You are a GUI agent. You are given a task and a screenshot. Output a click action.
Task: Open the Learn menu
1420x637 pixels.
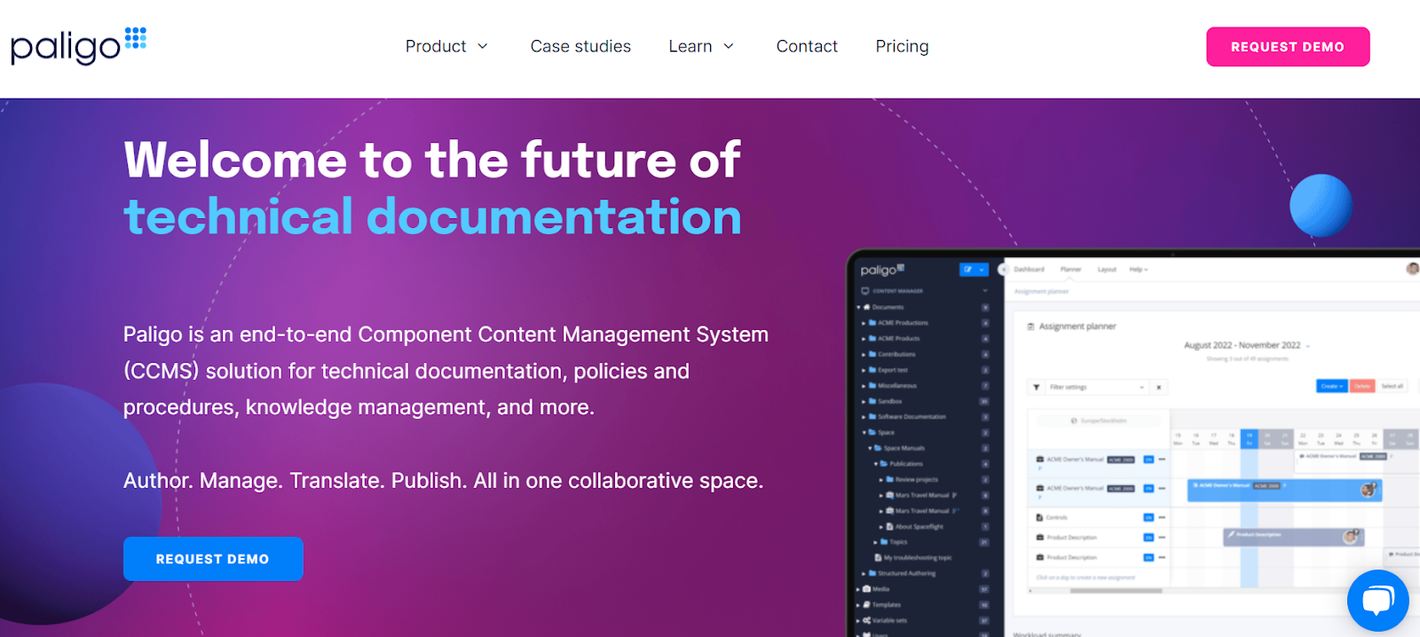click(701, 46)
